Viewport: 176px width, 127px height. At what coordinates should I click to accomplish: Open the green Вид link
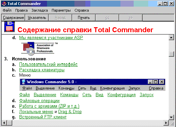[x=100, y=95]
